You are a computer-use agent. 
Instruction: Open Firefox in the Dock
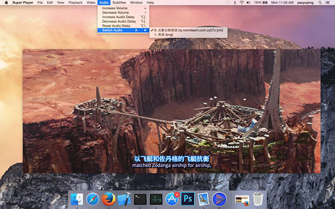pos(108,199)
